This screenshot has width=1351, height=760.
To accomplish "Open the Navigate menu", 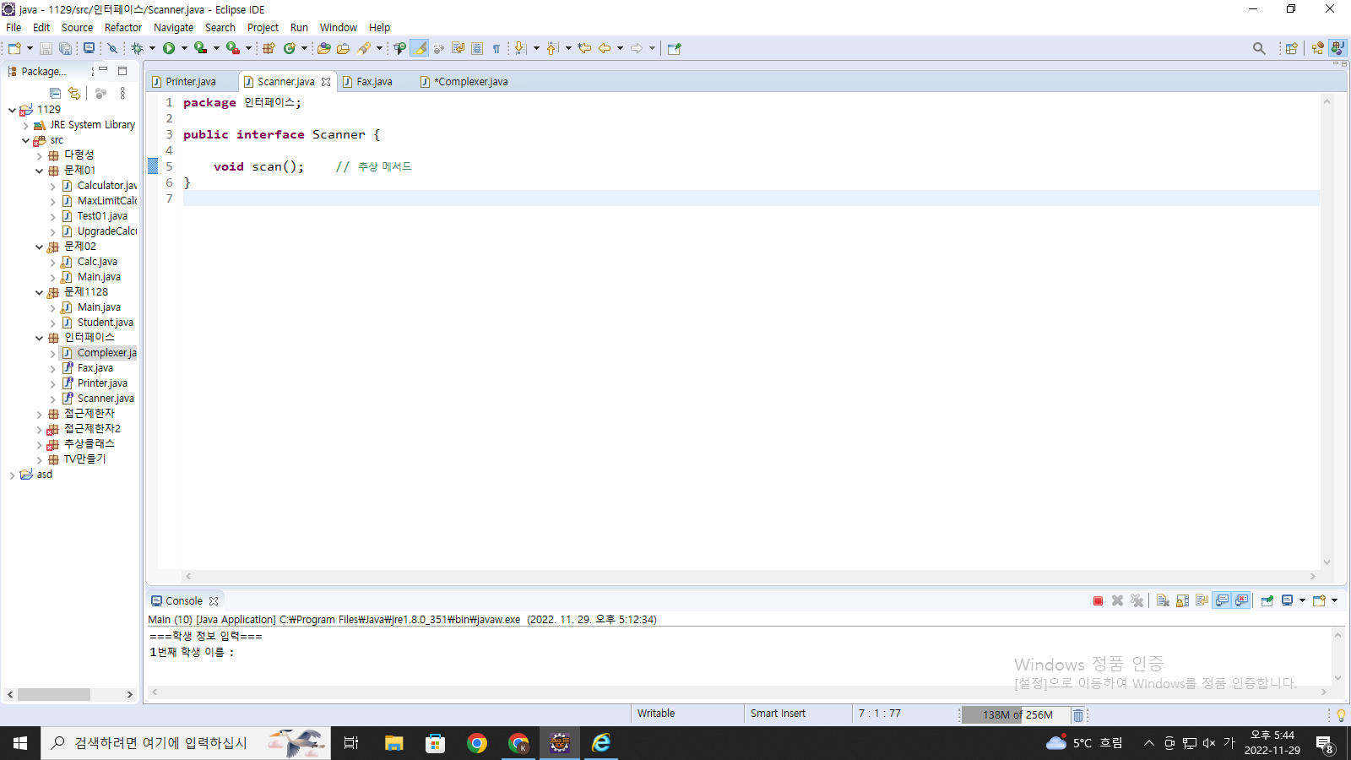I will pyautogui.click(x=173, y=27).
